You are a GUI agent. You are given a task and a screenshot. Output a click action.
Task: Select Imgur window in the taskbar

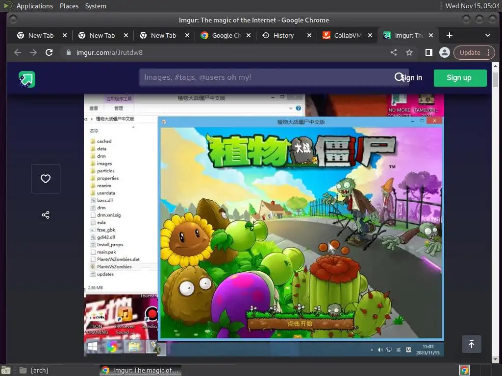pos(141,370)
